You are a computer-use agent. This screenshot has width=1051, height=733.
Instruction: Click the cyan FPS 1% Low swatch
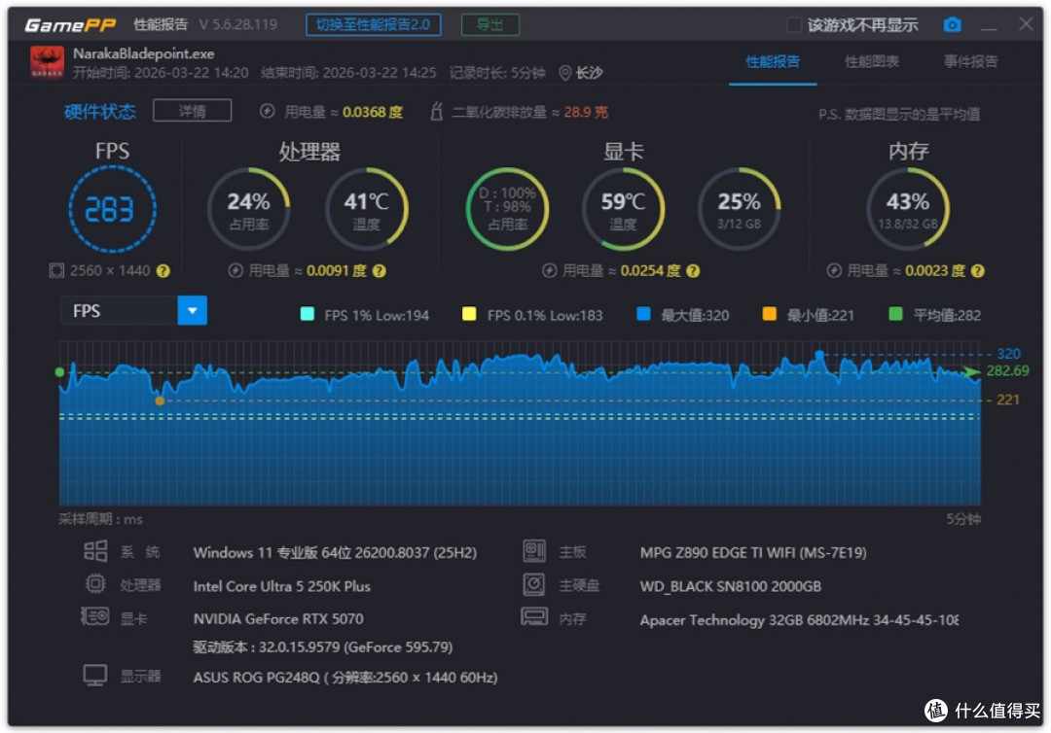[308, 314]
